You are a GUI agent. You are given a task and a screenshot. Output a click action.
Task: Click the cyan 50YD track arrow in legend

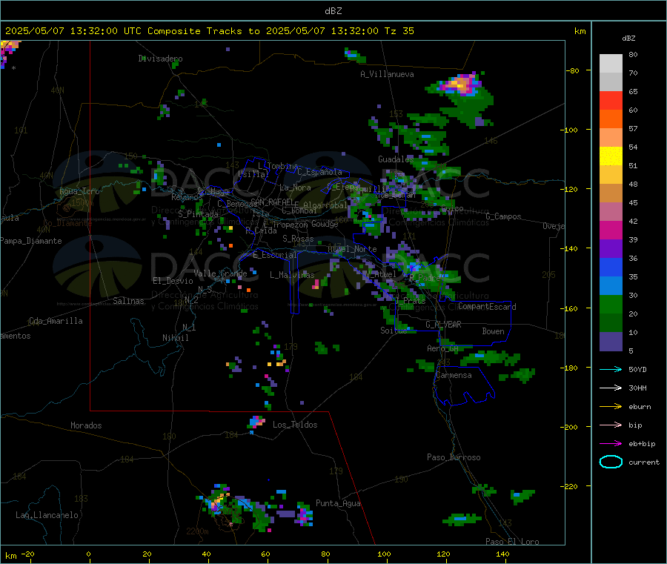611,369
